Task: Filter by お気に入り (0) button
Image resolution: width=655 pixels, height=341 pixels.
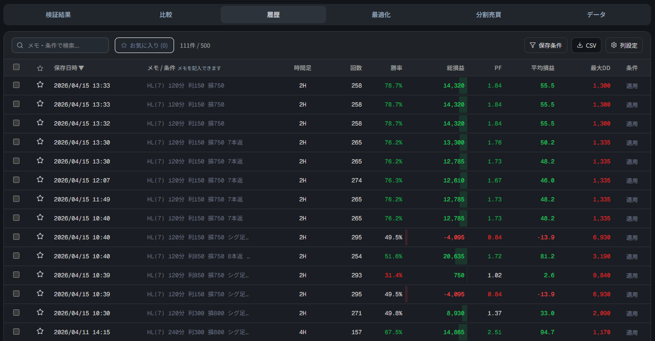Action: coord(144,45)
